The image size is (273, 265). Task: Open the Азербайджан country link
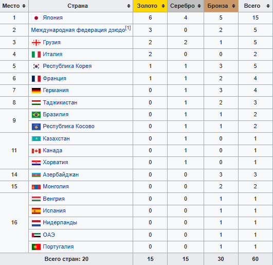pyautogui.click(x=61, y=174)
